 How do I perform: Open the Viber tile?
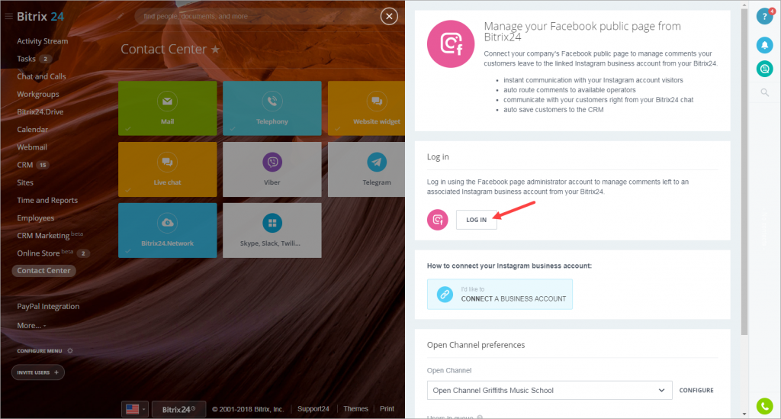click(x=272, y=169)
